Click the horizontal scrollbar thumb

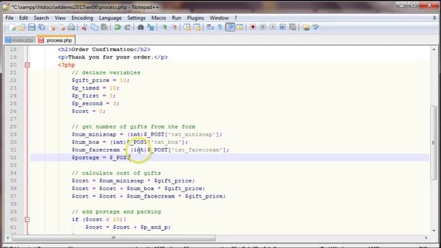[114, 238]
